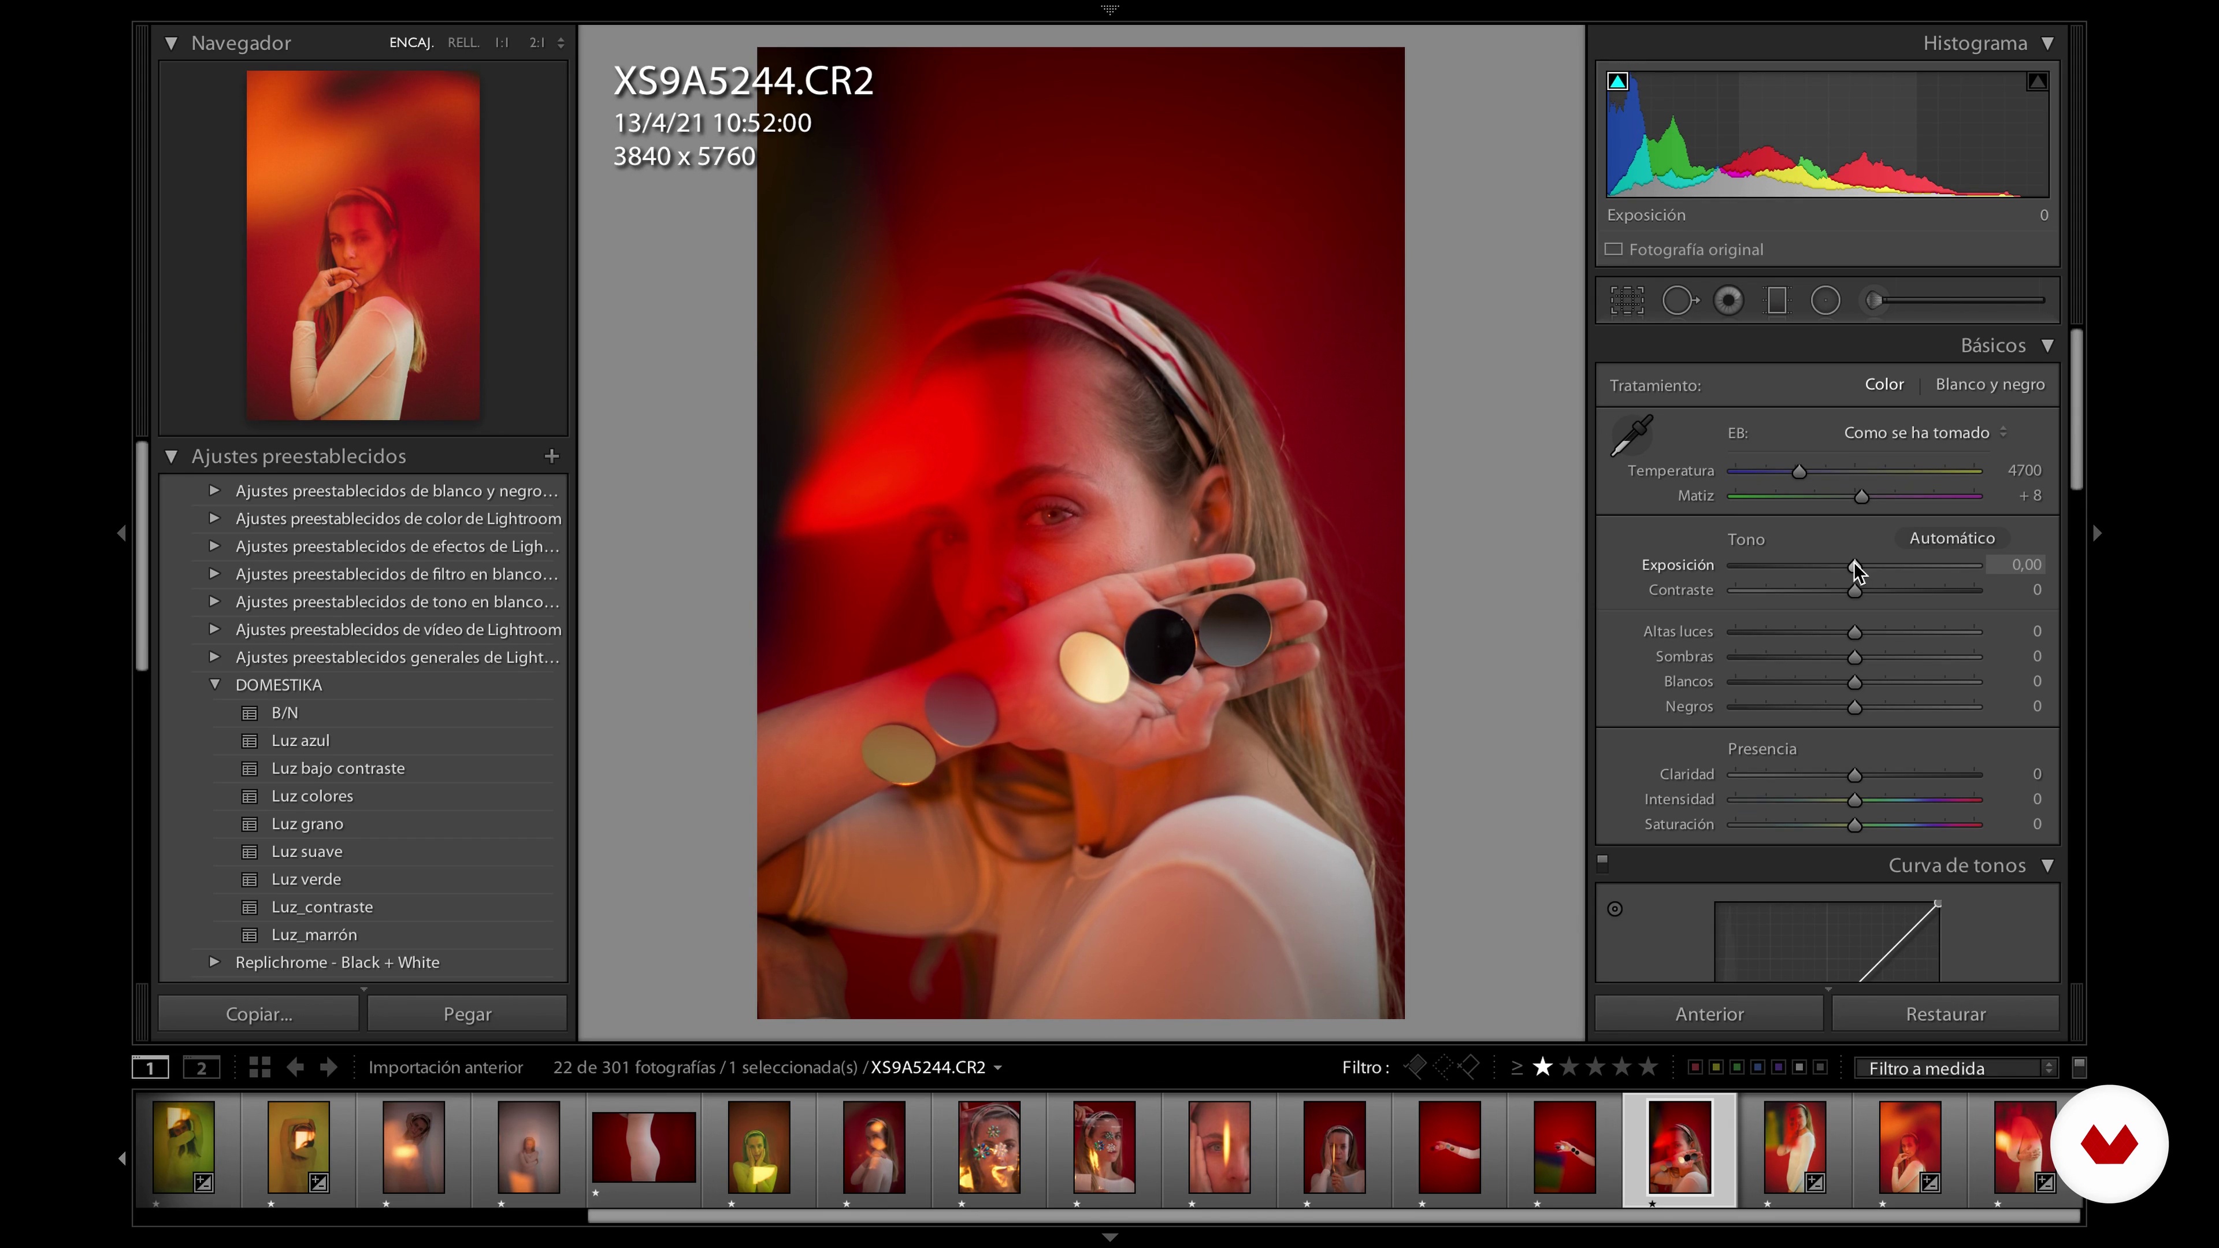Expand Ajustes preestablecidos de color de Lightroom
Image resolution: width=2219 pixels, height=1248 pixels.
214,518
